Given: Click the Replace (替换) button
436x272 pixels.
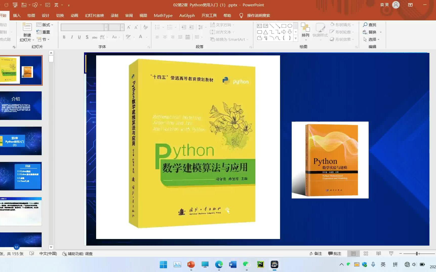Looking at the screenshot, I should pyautogui.click(x=369, y=32).
